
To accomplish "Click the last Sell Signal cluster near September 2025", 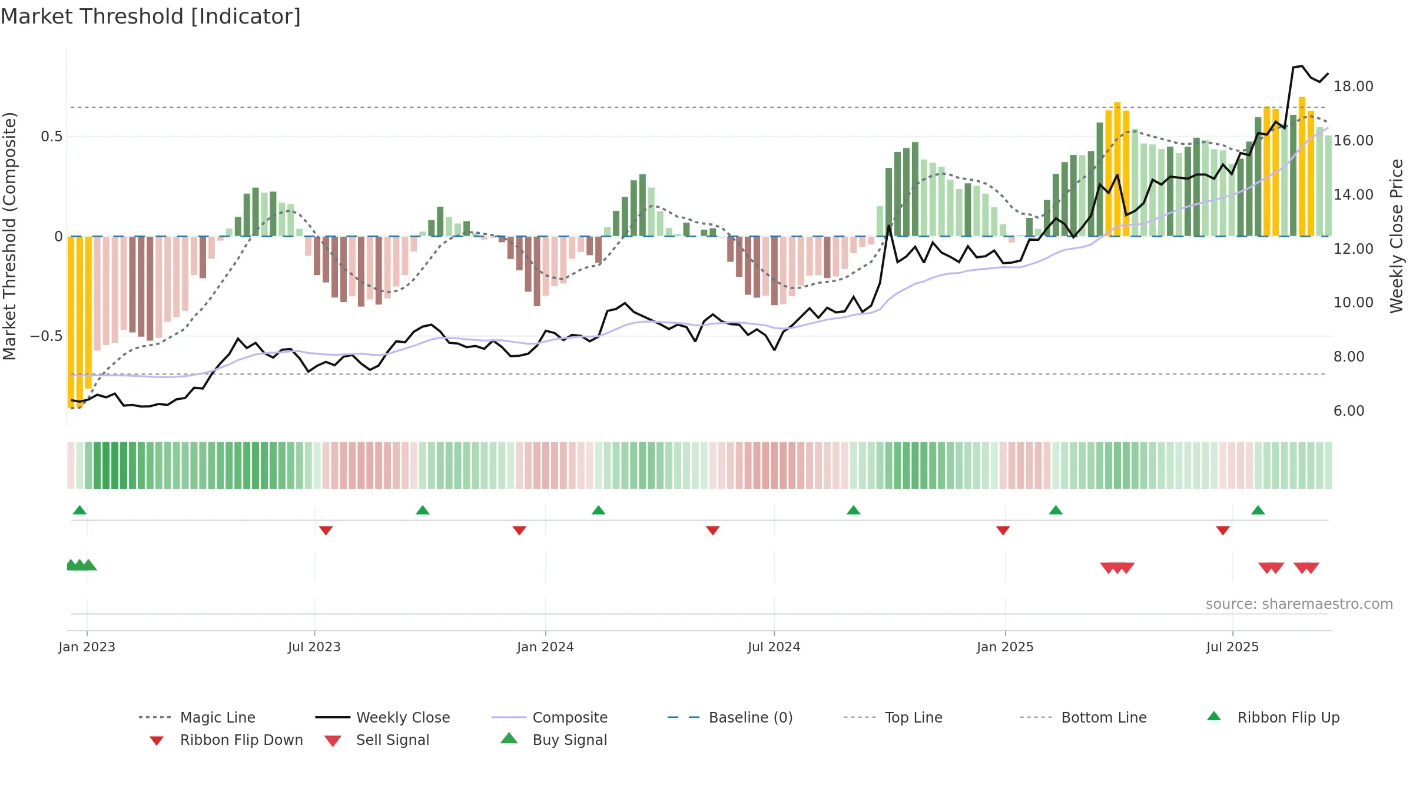I will pyautogui.click(x=1306, y=568).
